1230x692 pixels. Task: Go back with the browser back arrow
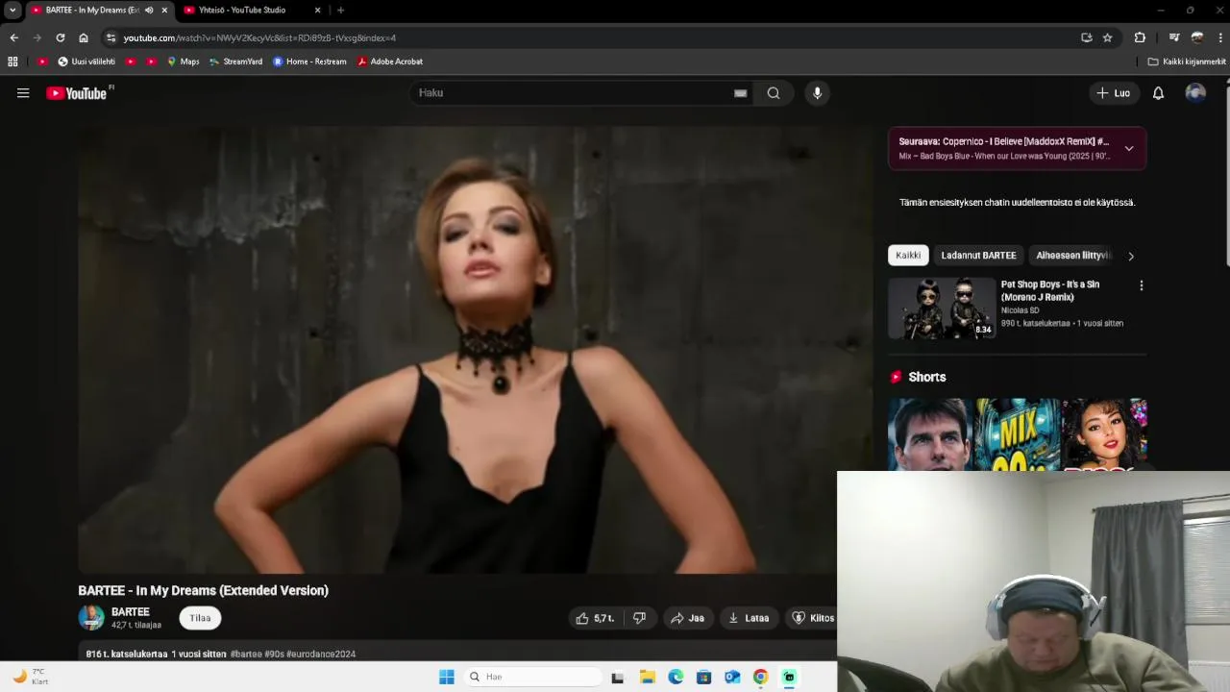[13, 37]
